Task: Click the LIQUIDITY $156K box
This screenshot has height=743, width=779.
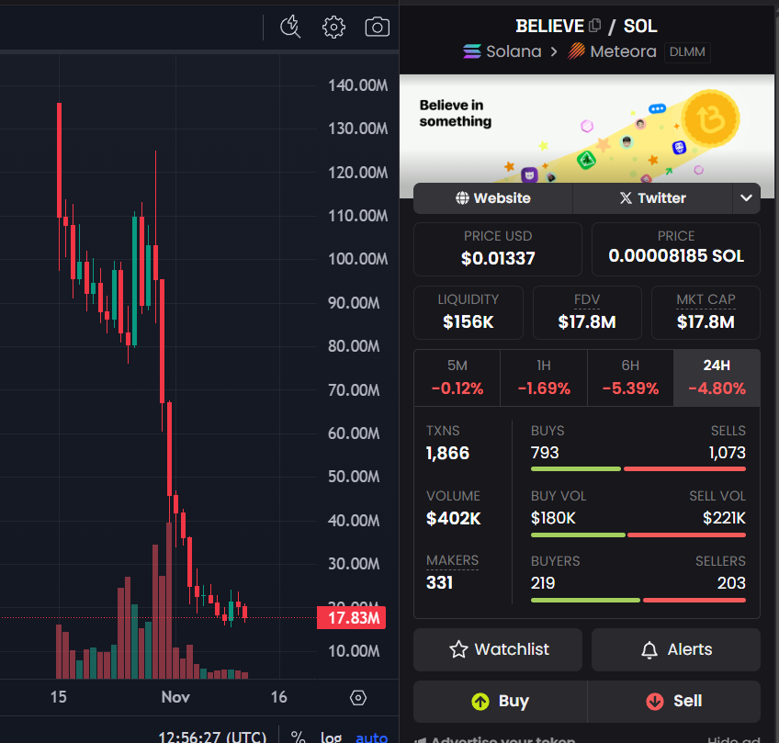Action: pyautogui.click(x=468, y=313)
